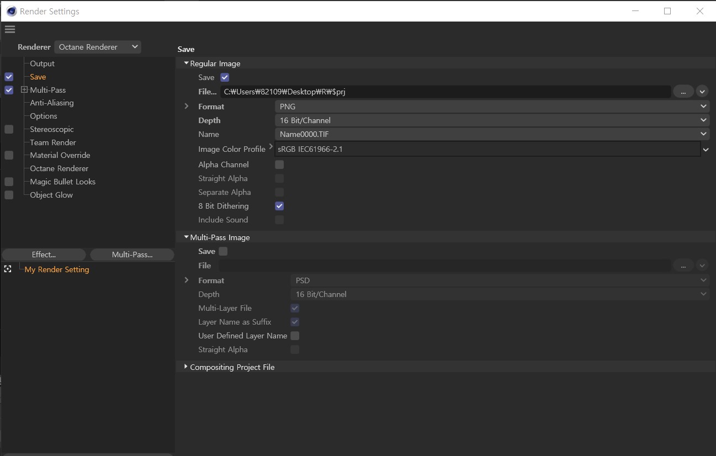716x456 pixels.
Task: Select Options in settings list
Action: coord(44,116)
